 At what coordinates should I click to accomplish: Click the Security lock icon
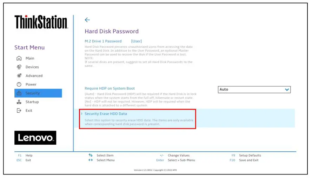coord(19,93)
